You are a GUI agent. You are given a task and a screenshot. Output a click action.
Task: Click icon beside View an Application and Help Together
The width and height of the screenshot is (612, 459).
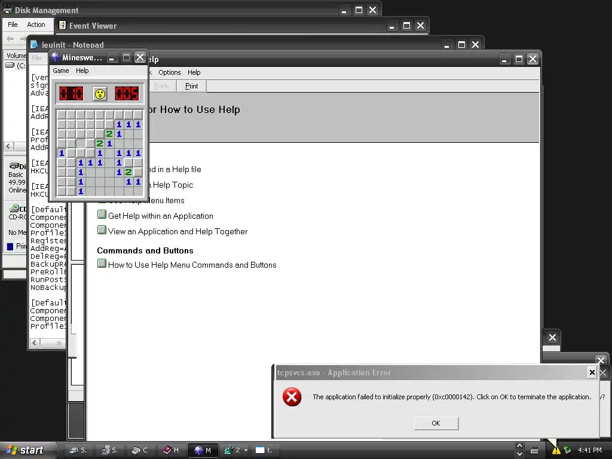pyautogui.click(x=102, y=230)
